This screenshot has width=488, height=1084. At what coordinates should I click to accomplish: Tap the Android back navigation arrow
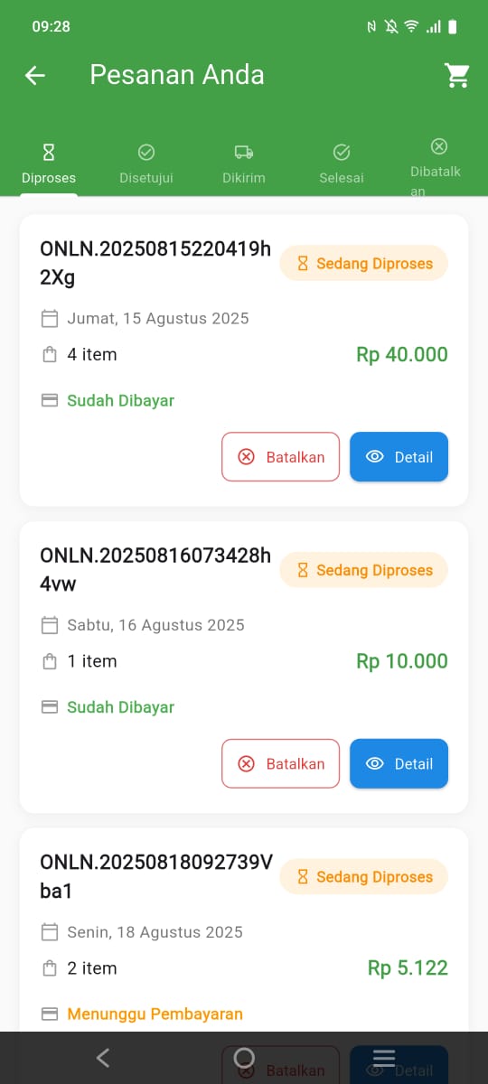pyautogui.click(x=103, y=1058)
